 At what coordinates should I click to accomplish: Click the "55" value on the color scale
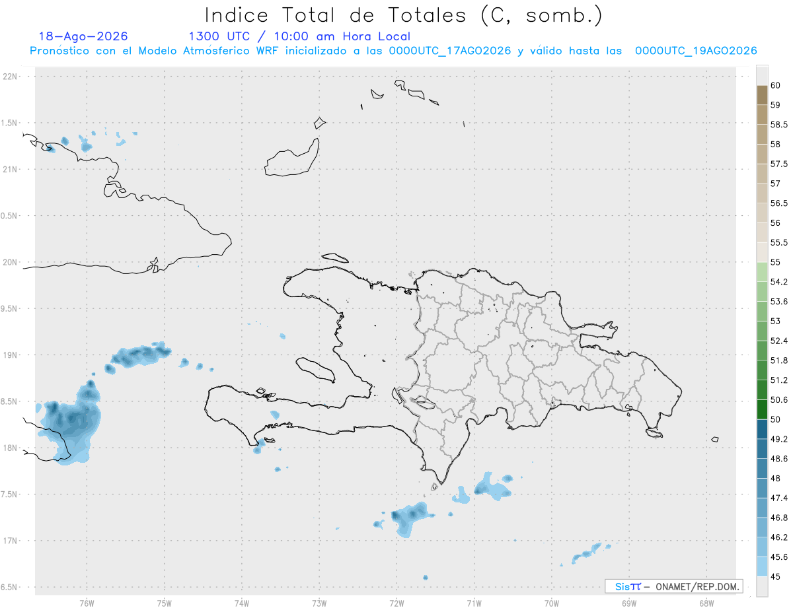click(776, 262)
